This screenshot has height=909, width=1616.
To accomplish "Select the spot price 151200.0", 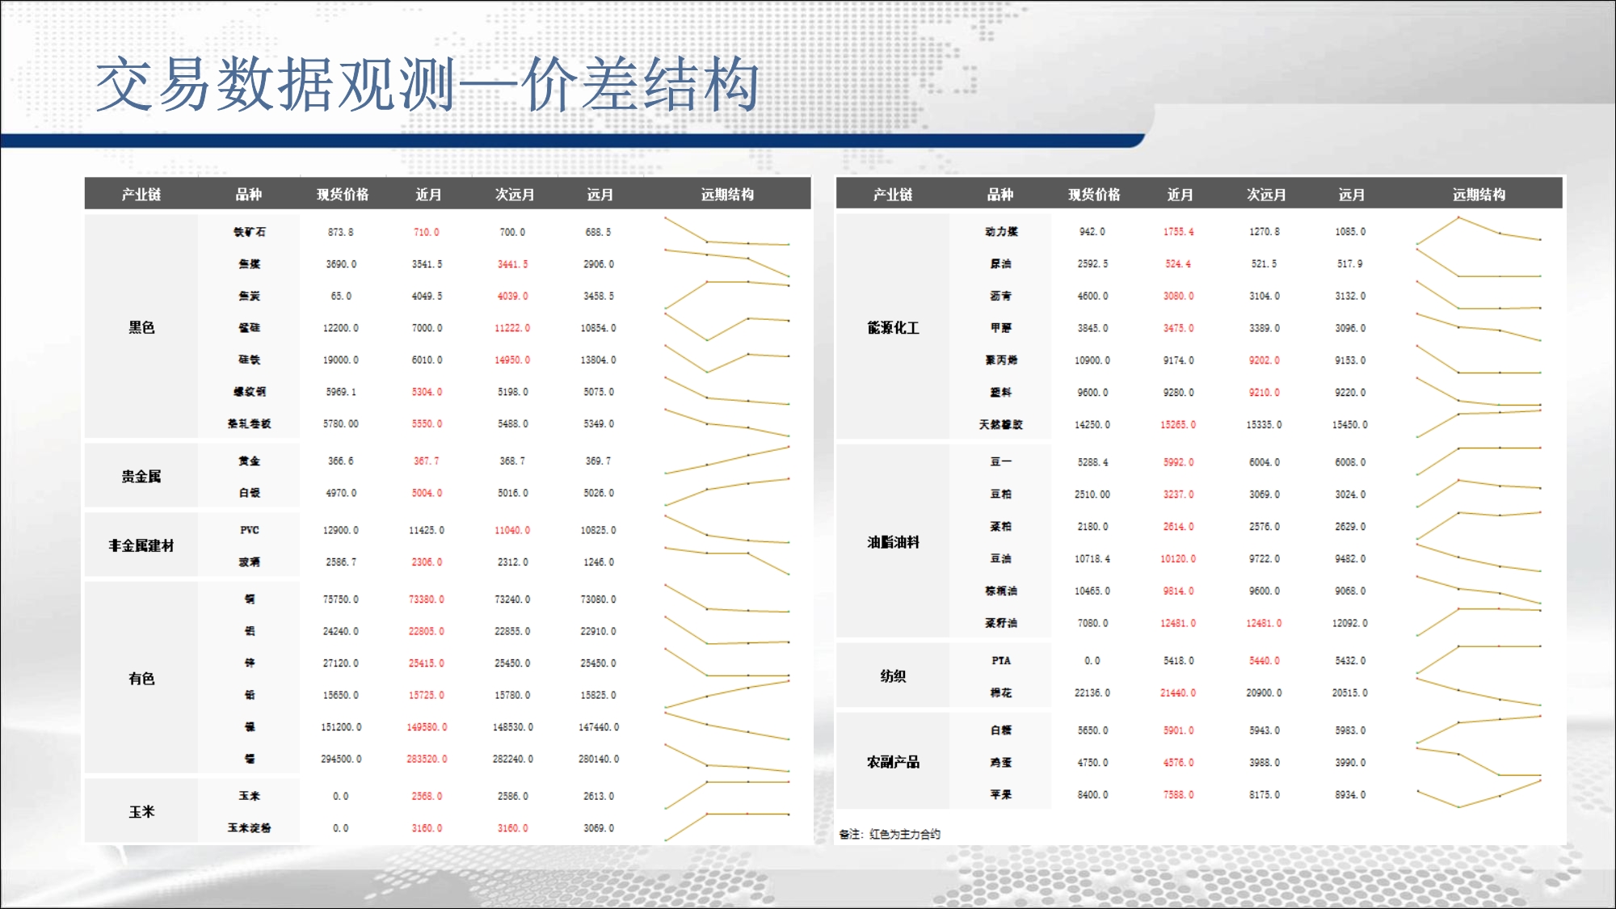I will [x=341, y=727].
